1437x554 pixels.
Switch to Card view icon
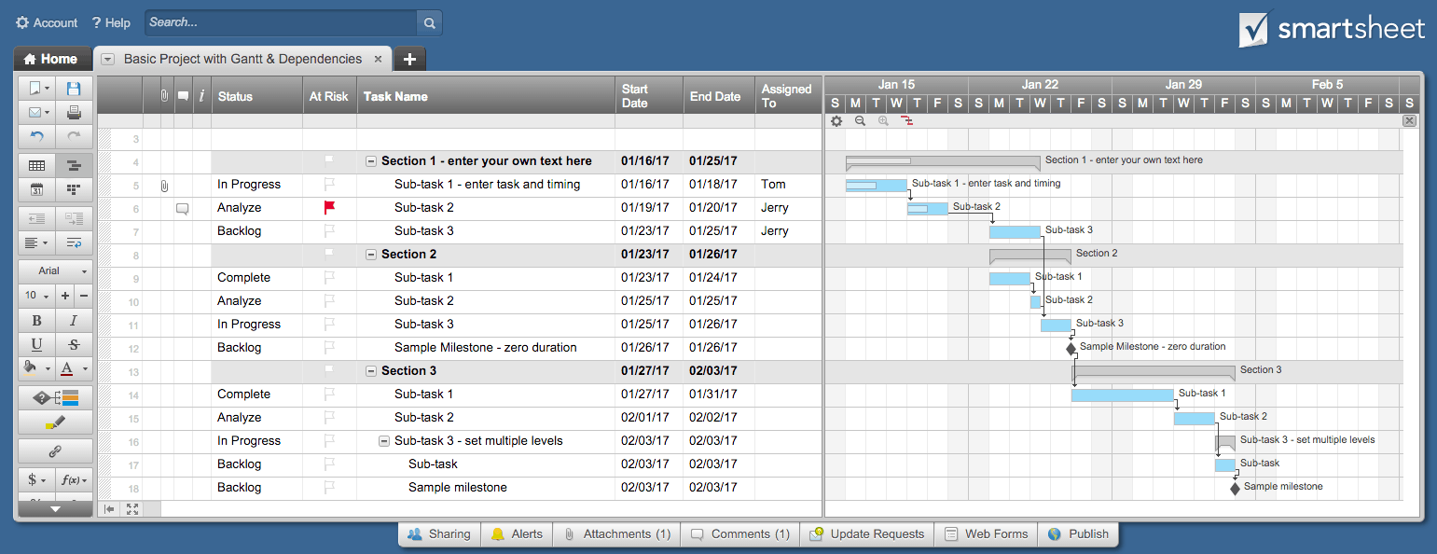point(74,189)
